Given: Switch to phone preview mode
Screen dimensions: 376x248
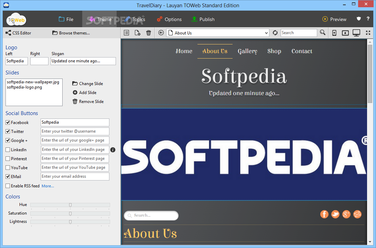Looking at the screenshot, I should pos(334,33).
